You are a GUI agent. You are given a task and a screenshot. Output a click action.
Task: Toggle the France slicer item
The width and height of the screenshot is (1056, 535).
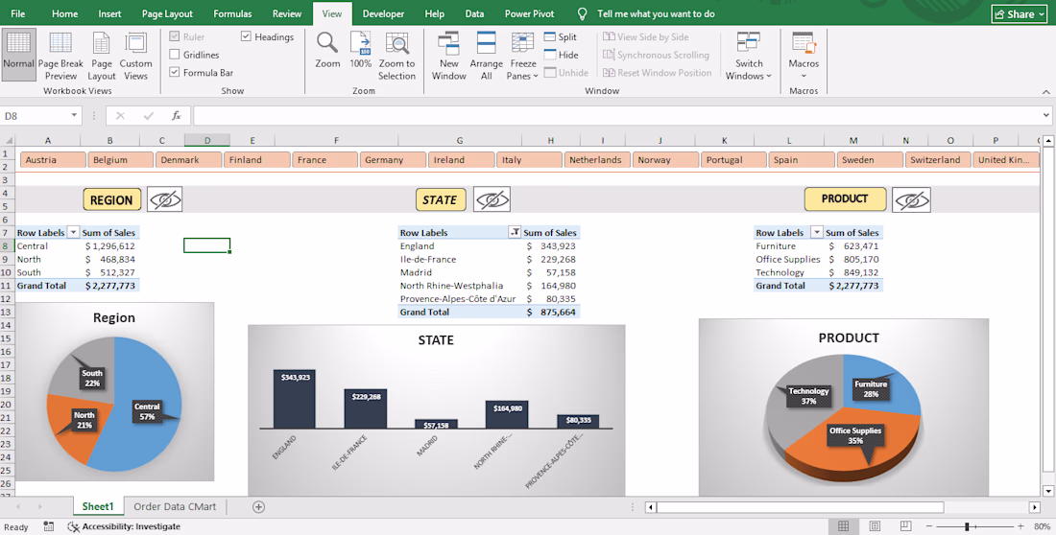(x=325, y=159)
